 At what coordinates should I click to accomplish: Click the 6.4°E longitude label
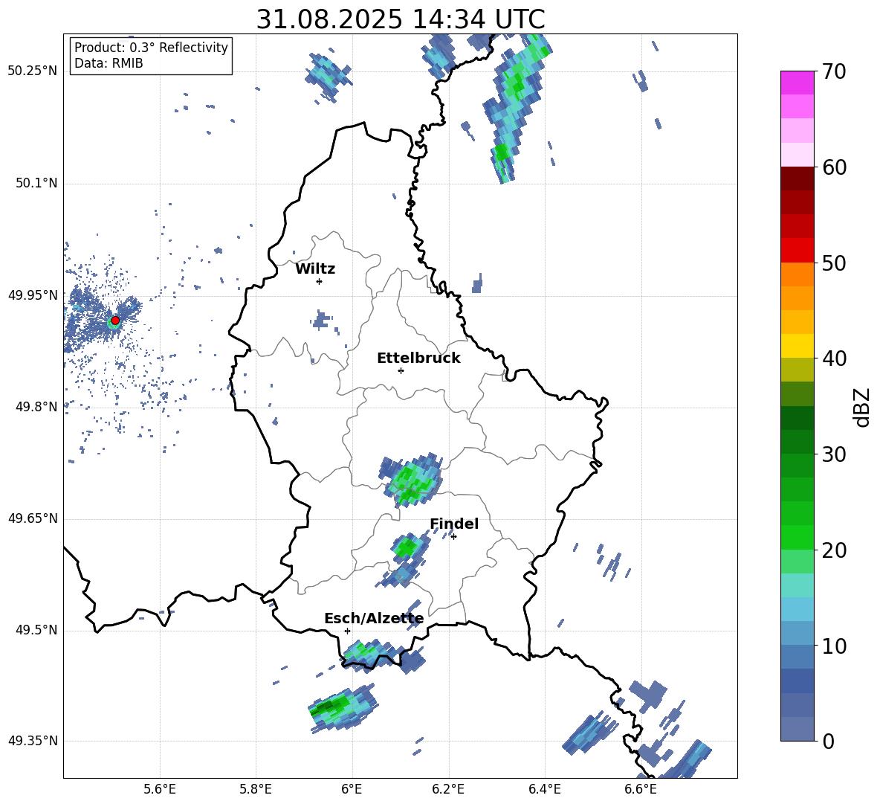544,789
